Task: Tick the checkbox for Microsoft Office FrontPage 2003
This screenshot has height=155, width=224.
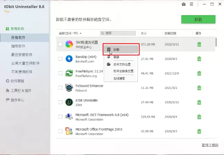Action: [x=60, y=131]
